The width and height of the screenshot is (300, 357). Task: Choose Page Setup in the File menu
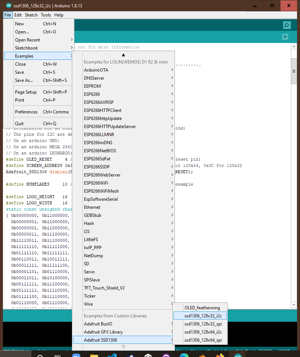(x=39, y=92)
